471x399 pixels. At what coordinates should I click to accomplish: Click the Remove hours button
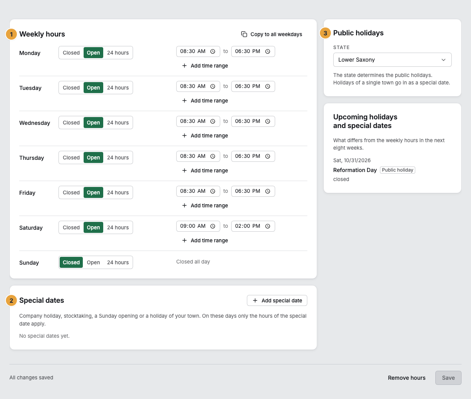click(x=407, y=378)
